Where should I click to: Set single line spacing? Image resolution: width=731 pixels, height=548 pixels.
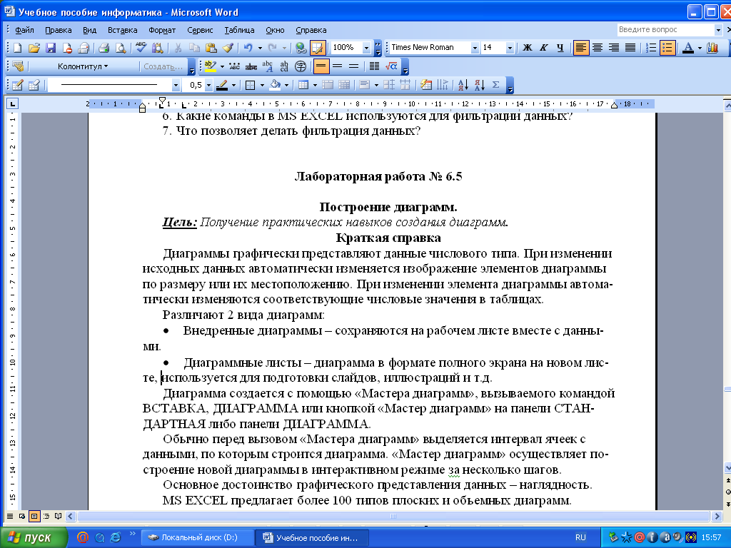(x=321, y=66)
